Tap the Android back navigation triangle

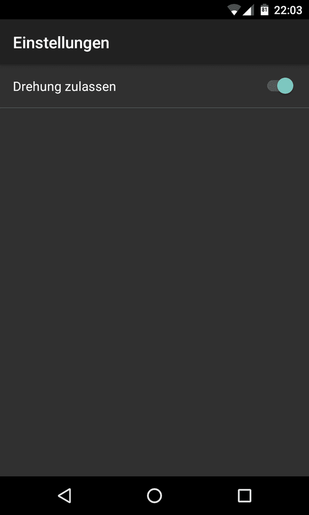point(65,495)
